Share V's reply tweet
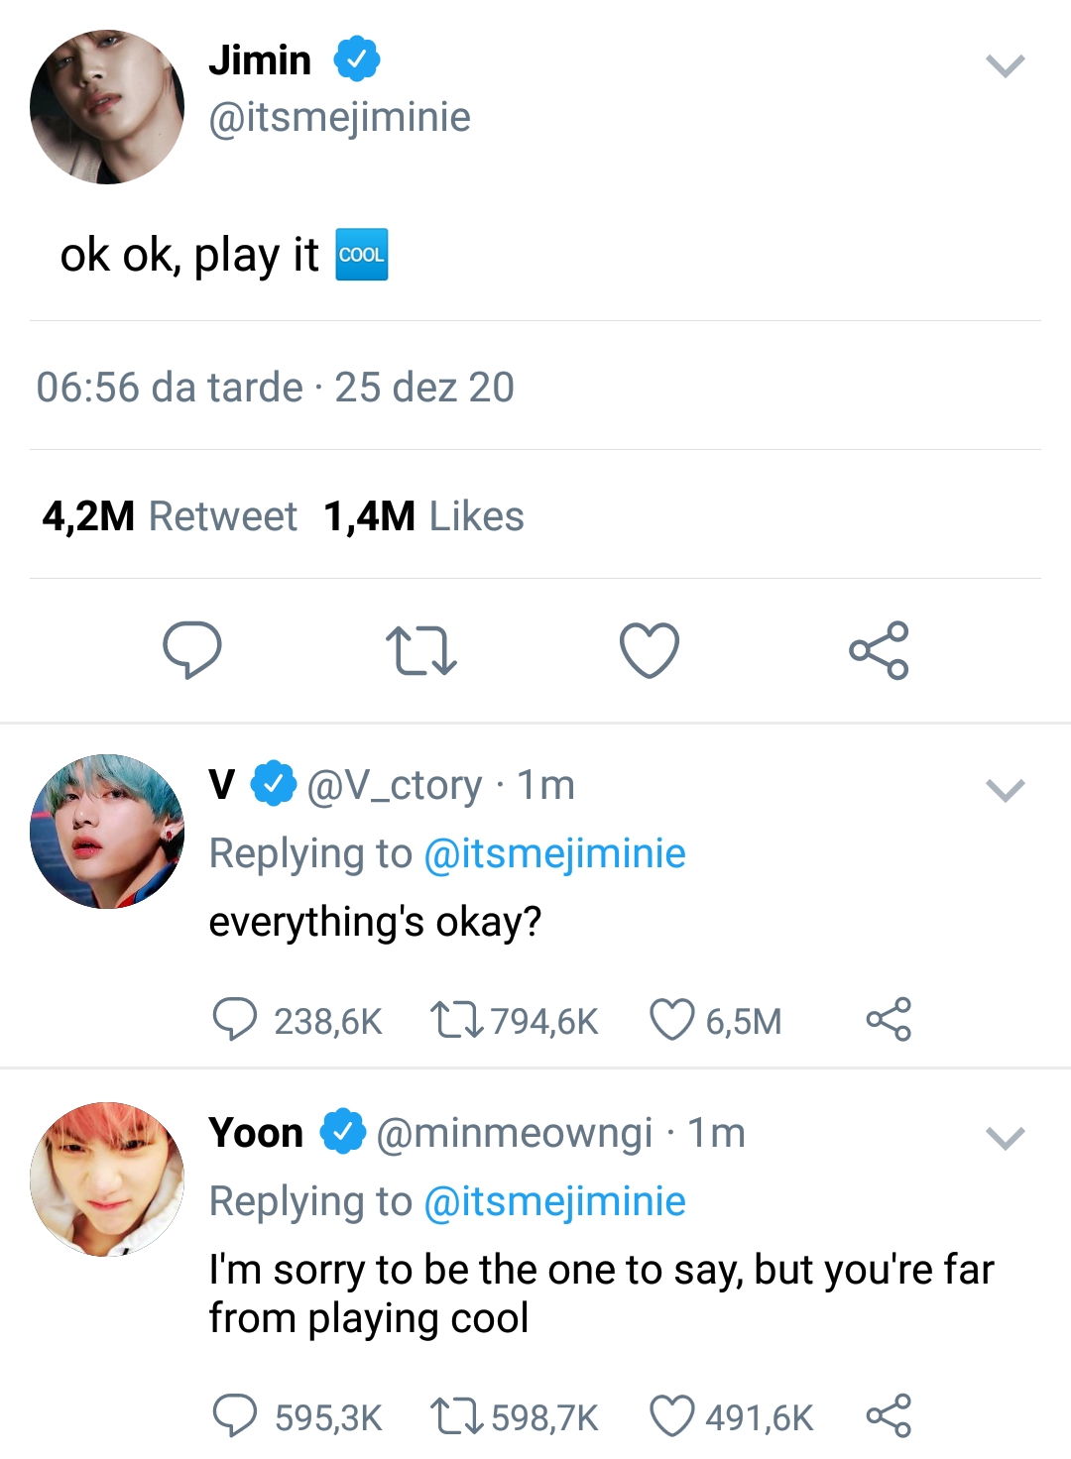This screenshot has width=1071, height=1459. pos(889,1019)
